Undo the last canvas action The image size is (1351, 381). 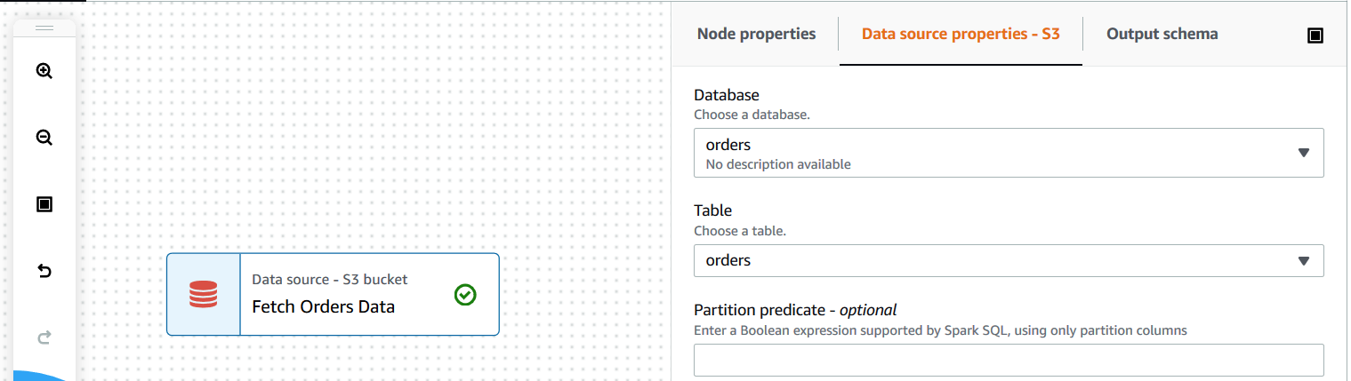tap(44, 271)
